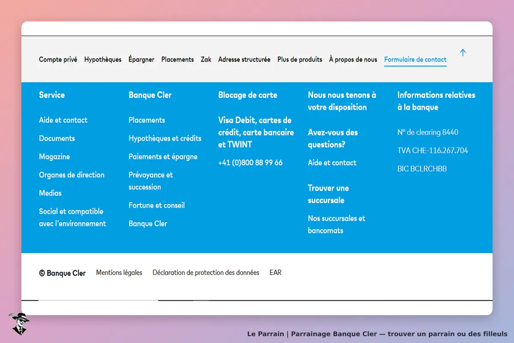The height and width of the screenshot is (343, 514).
Task: Open Aide et contact under Avez-vous des questions
Action: pyautogui.click(x=332, y=162)
